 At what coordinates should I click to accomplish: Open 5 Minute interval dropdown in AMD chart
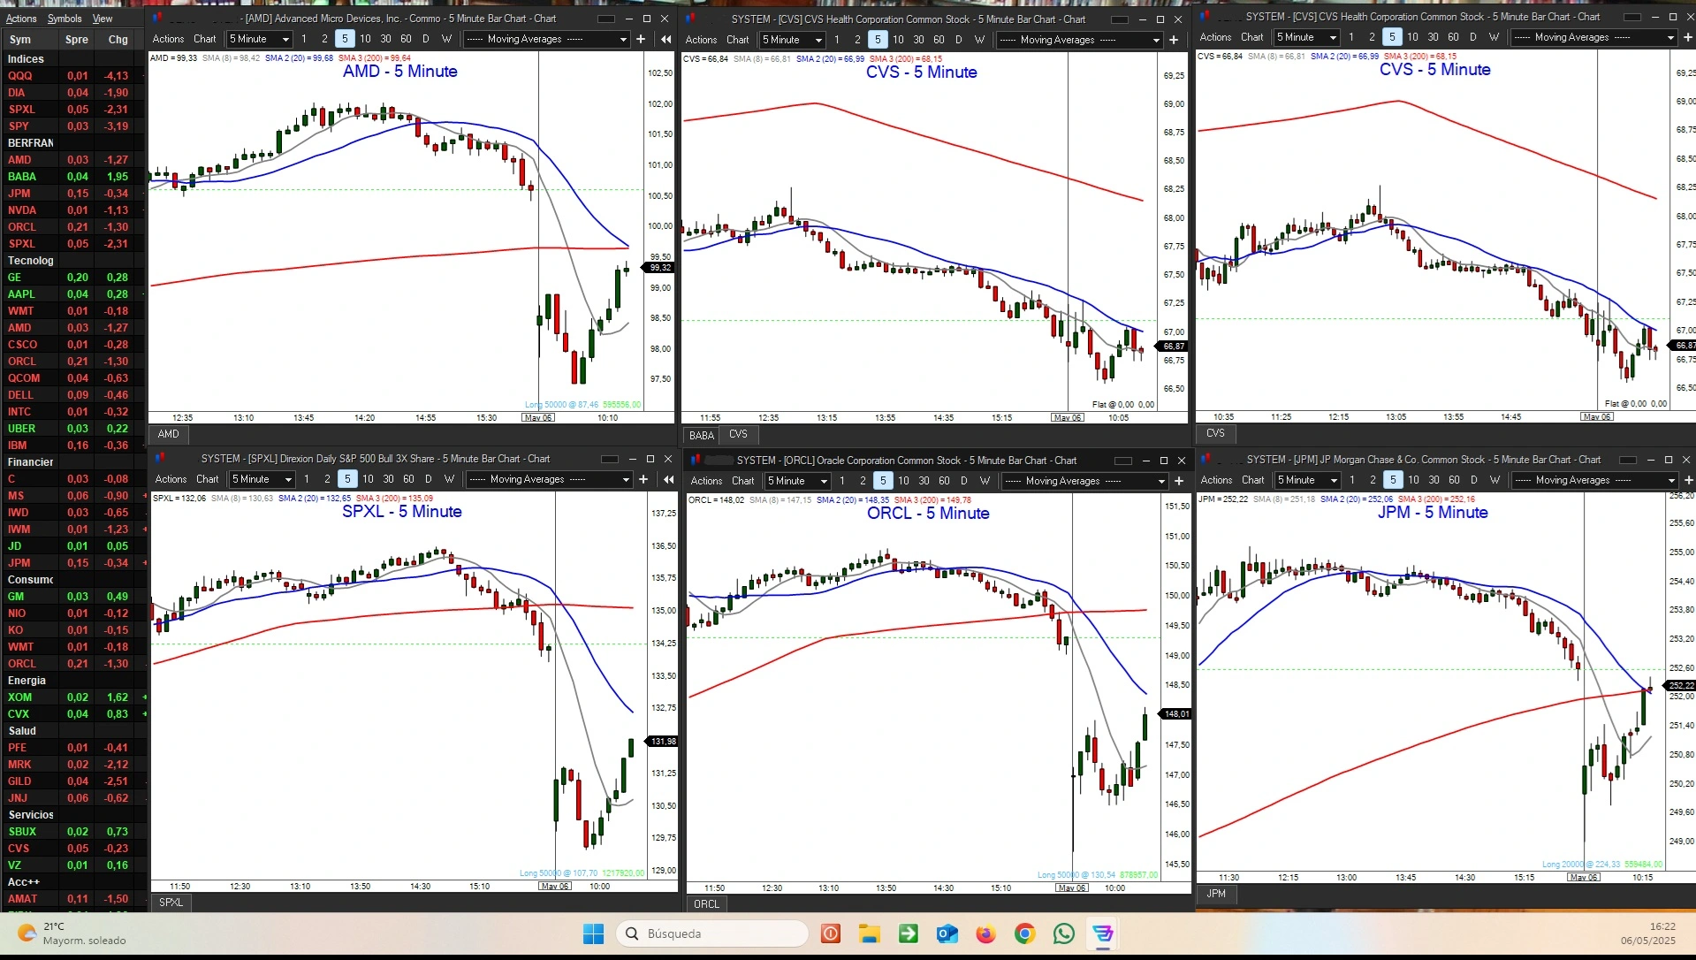[260, 39]
